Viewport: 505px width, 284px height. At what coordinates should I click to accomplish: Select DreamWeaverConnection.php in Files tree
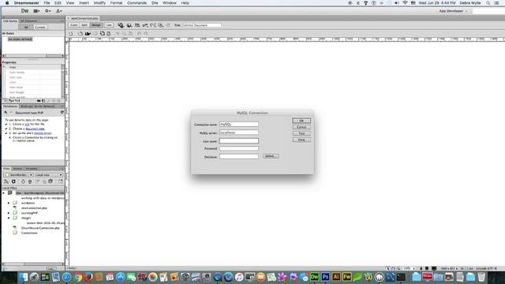[40, 228]
